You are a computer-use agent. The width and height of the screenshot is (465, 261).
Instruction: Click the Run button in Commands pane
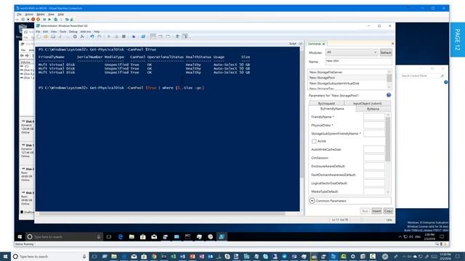coord(365,211)
